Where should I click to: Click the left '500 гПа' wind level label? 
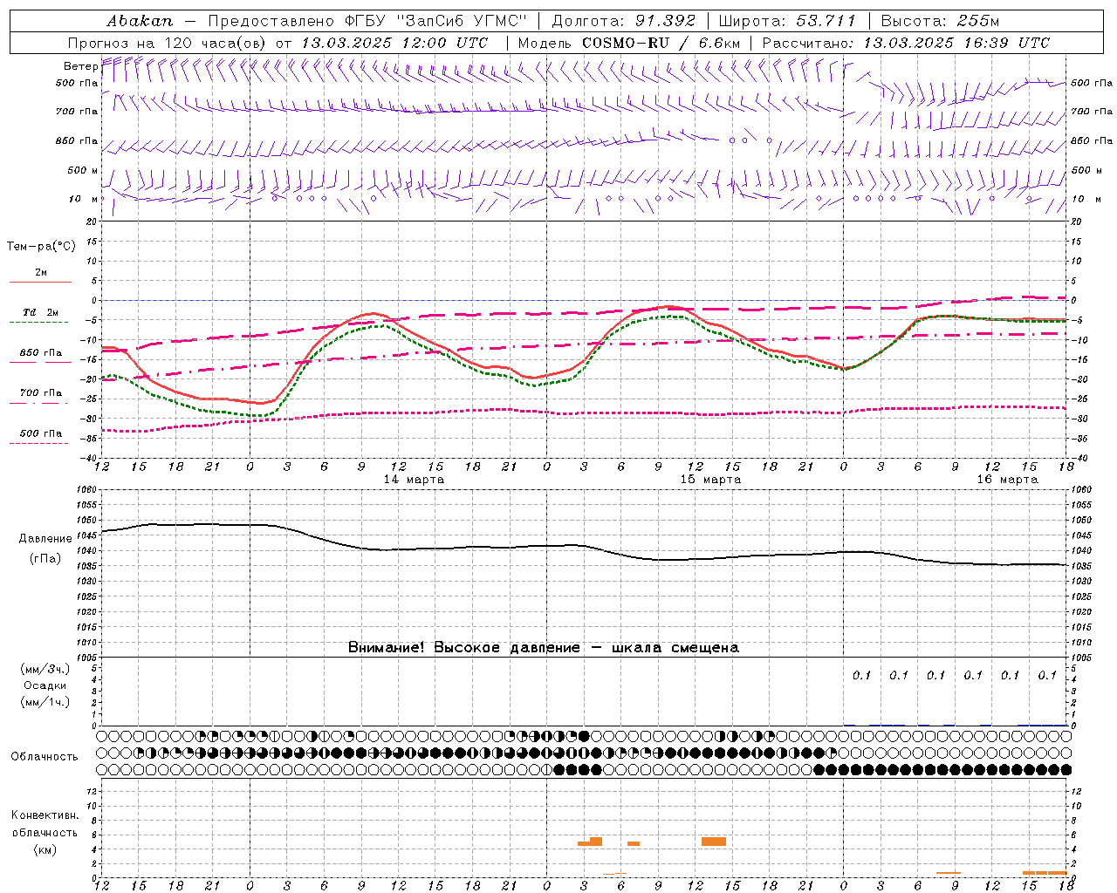pos(77,83)
